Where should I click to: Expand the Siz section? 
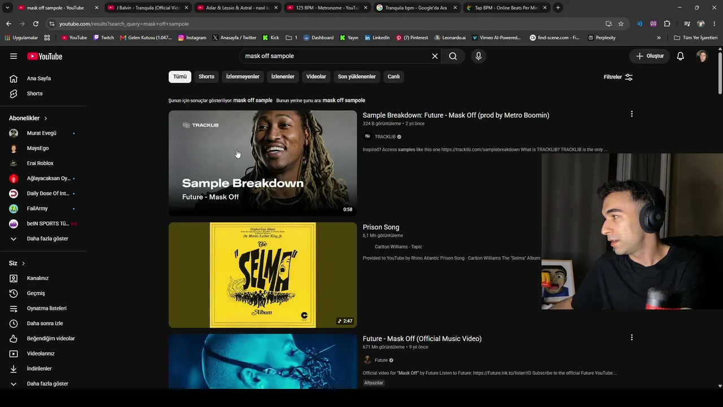tap(17, 263)
